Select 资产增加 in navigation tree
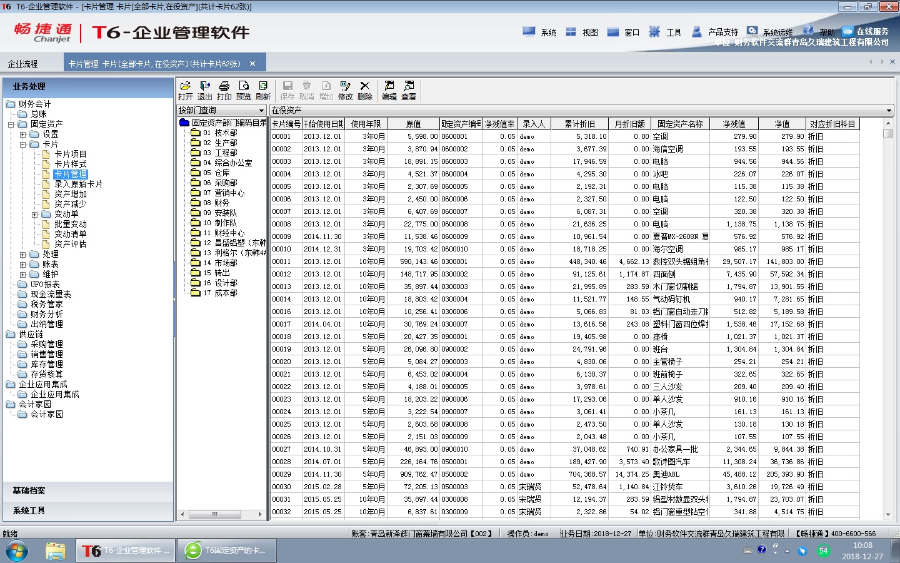900x563 pixels. (x=71, y=195)
